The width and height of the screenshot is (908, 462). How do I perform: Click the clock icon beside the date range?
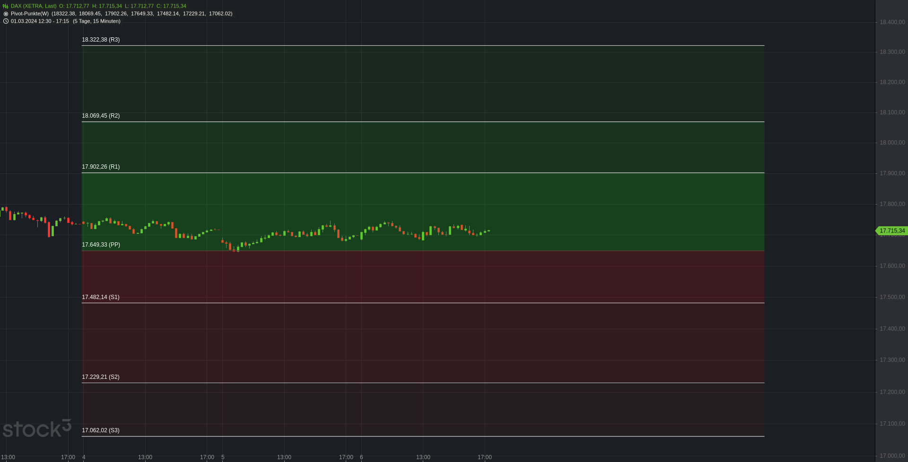click(x=6, y=21)
